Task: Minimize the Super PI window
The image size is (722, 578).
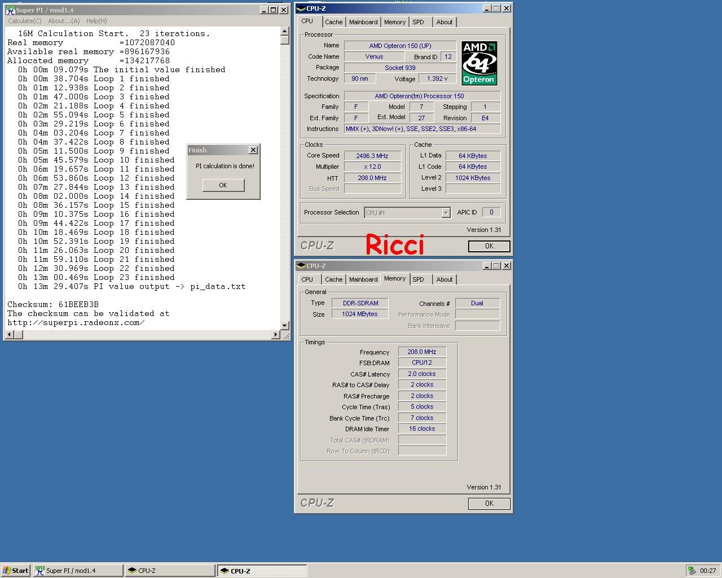Action: pyautogui.click(x=264, y=10)
